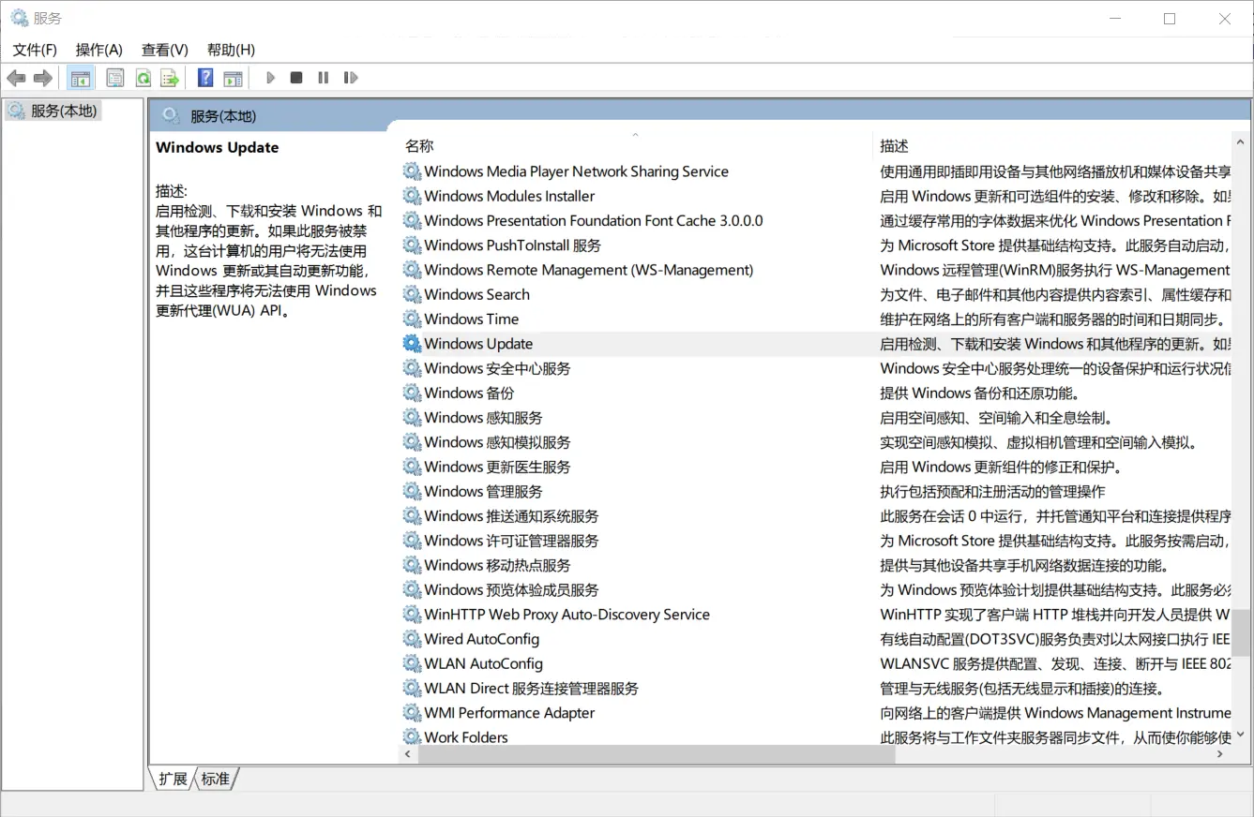
Task: Click the horizontal scrollbar right arrow
Action: coord(1220,754)
